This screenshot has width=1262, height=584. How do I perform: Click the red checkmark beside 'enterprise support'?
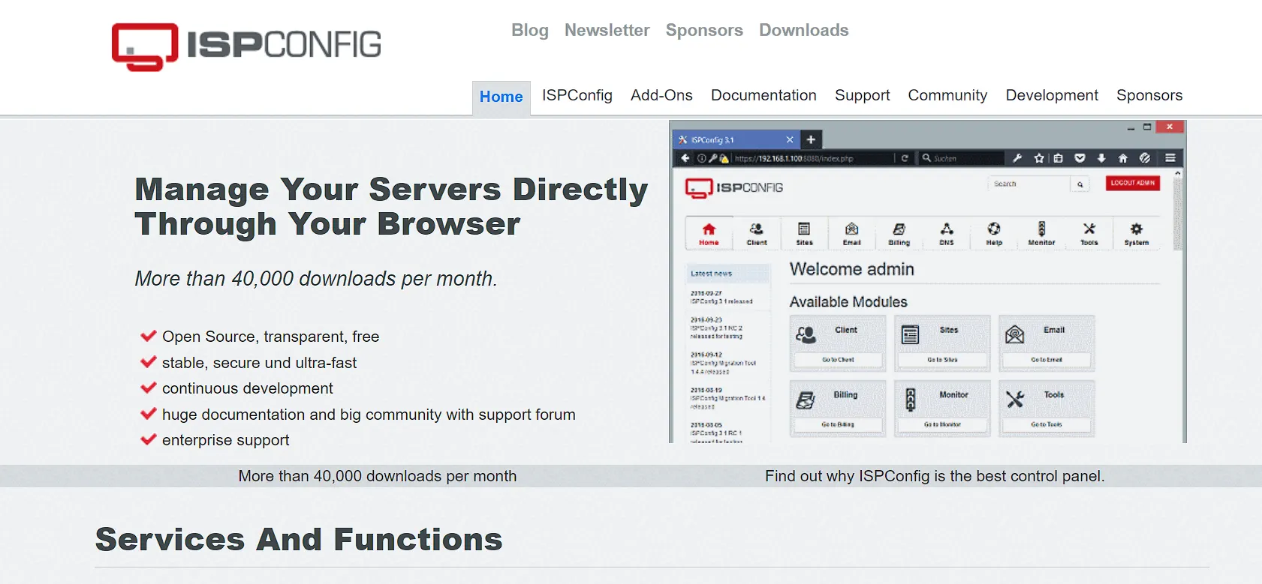149,439
